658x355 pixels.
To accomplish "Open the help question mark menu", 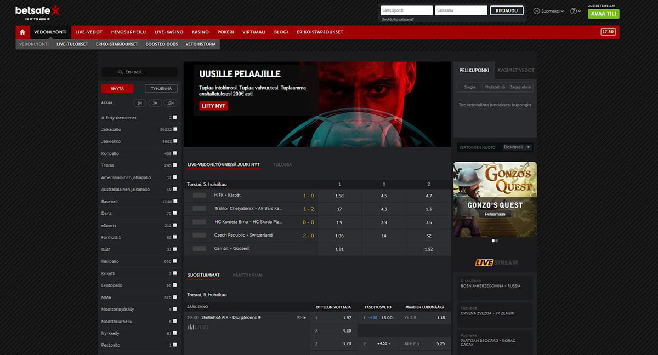I will tap(574, 11).
